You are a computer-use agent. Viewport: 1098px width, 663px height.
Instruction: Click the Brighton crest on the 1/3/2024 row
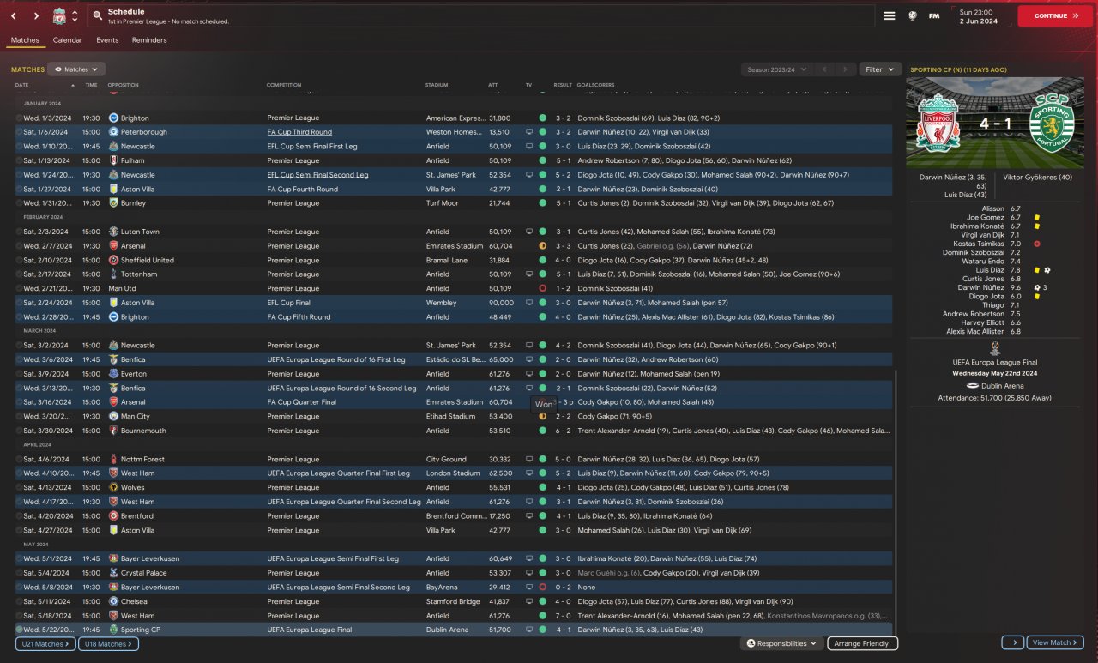pyautogui.click(x=113, y=118)
